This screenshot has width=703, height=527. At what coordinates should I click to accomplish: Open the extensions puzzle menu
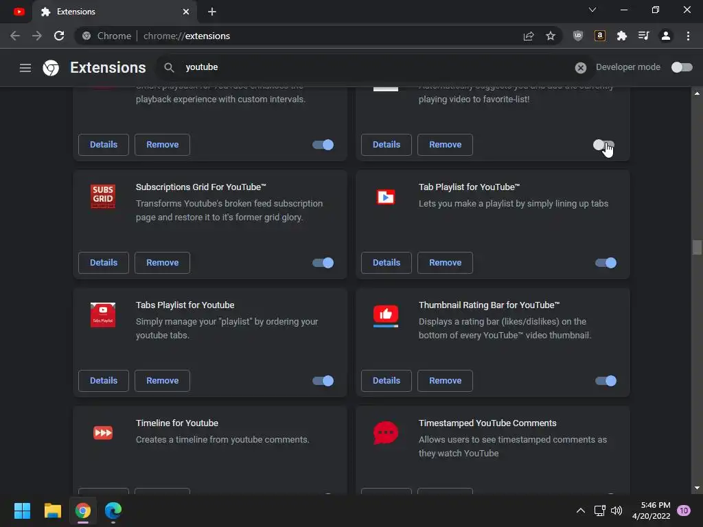(622, 36)
